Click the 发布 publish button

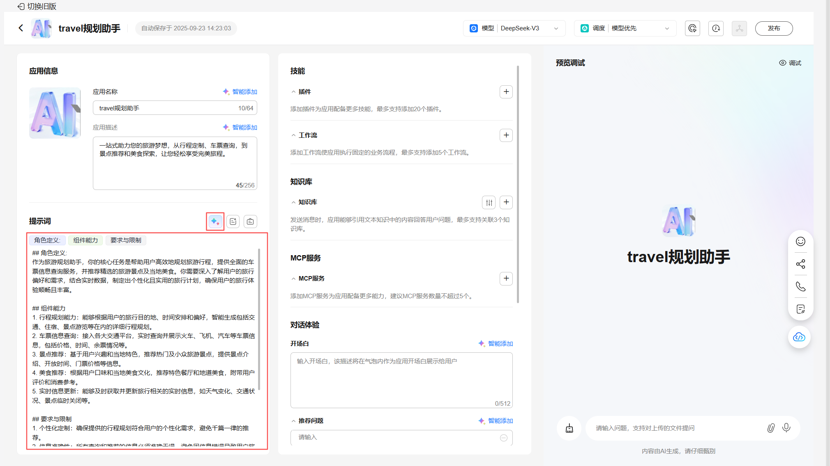pos(774,28)
